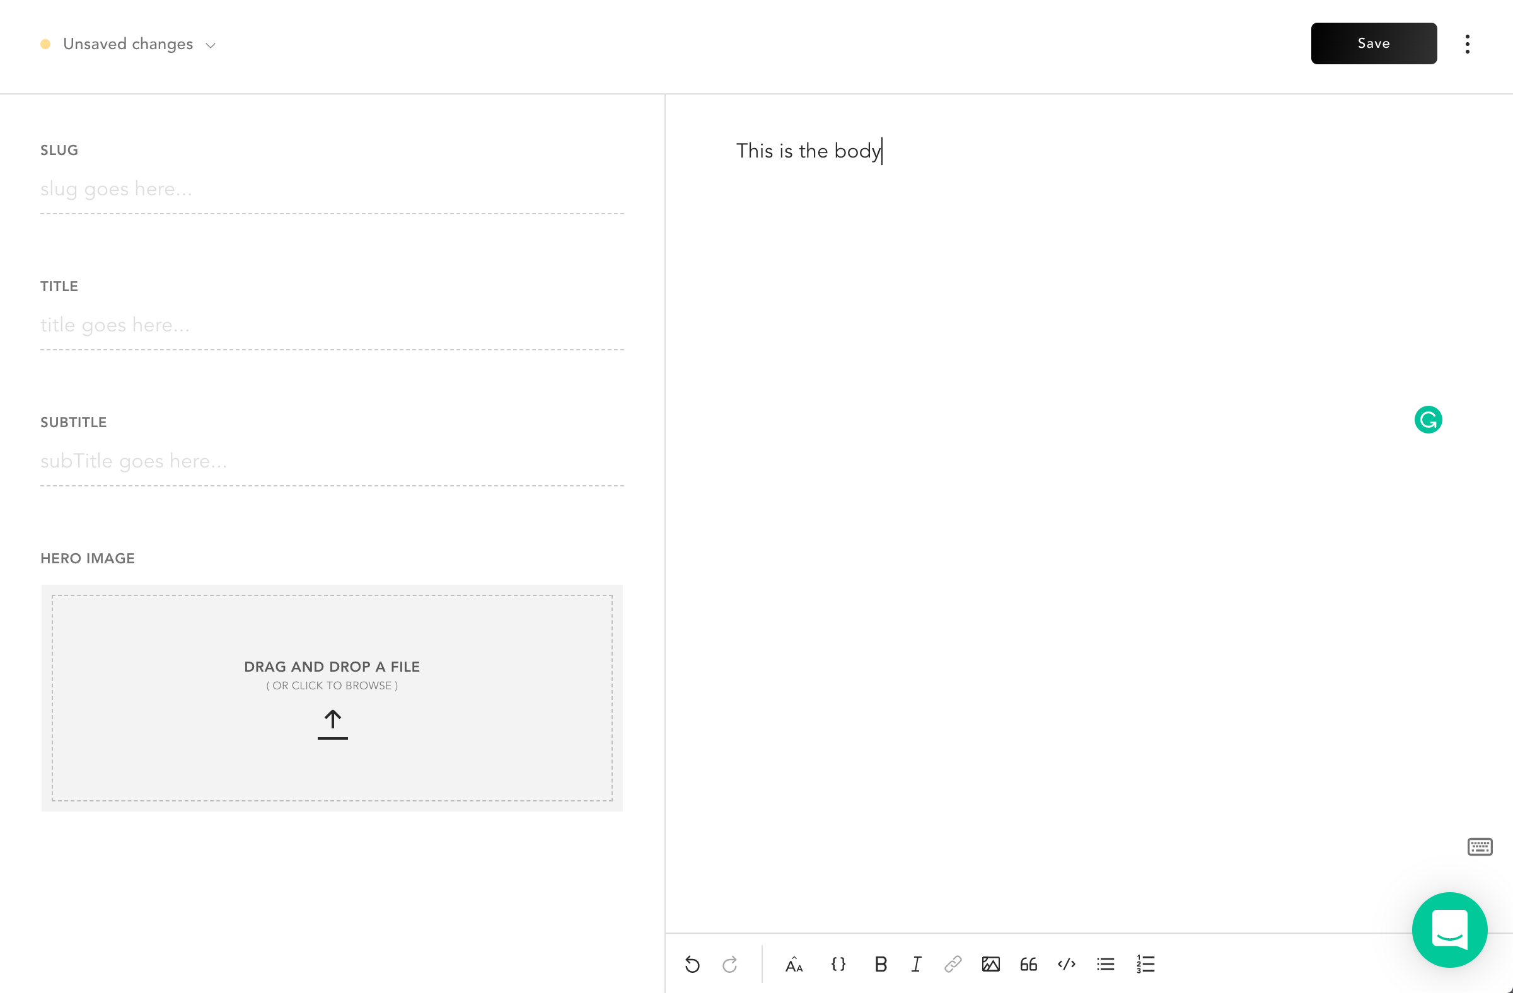Image resolution: width=1513 pixels, height=993 pixels.
Task: Open the text size heading tool
Action: [794, 965]
